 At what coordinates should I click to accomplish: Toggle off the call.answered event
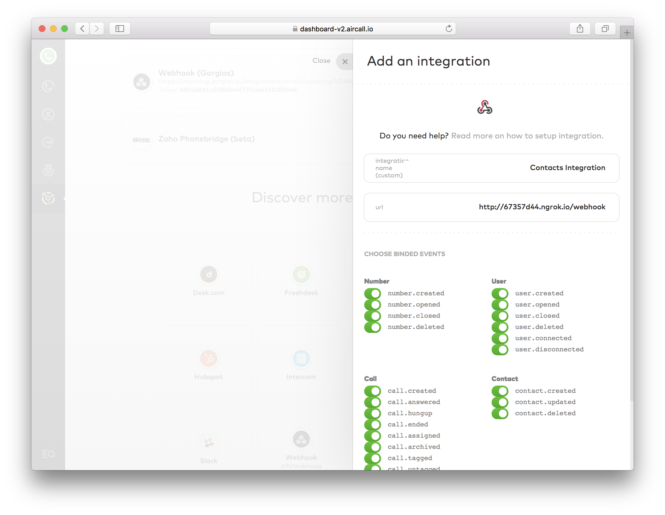point(373,402)
